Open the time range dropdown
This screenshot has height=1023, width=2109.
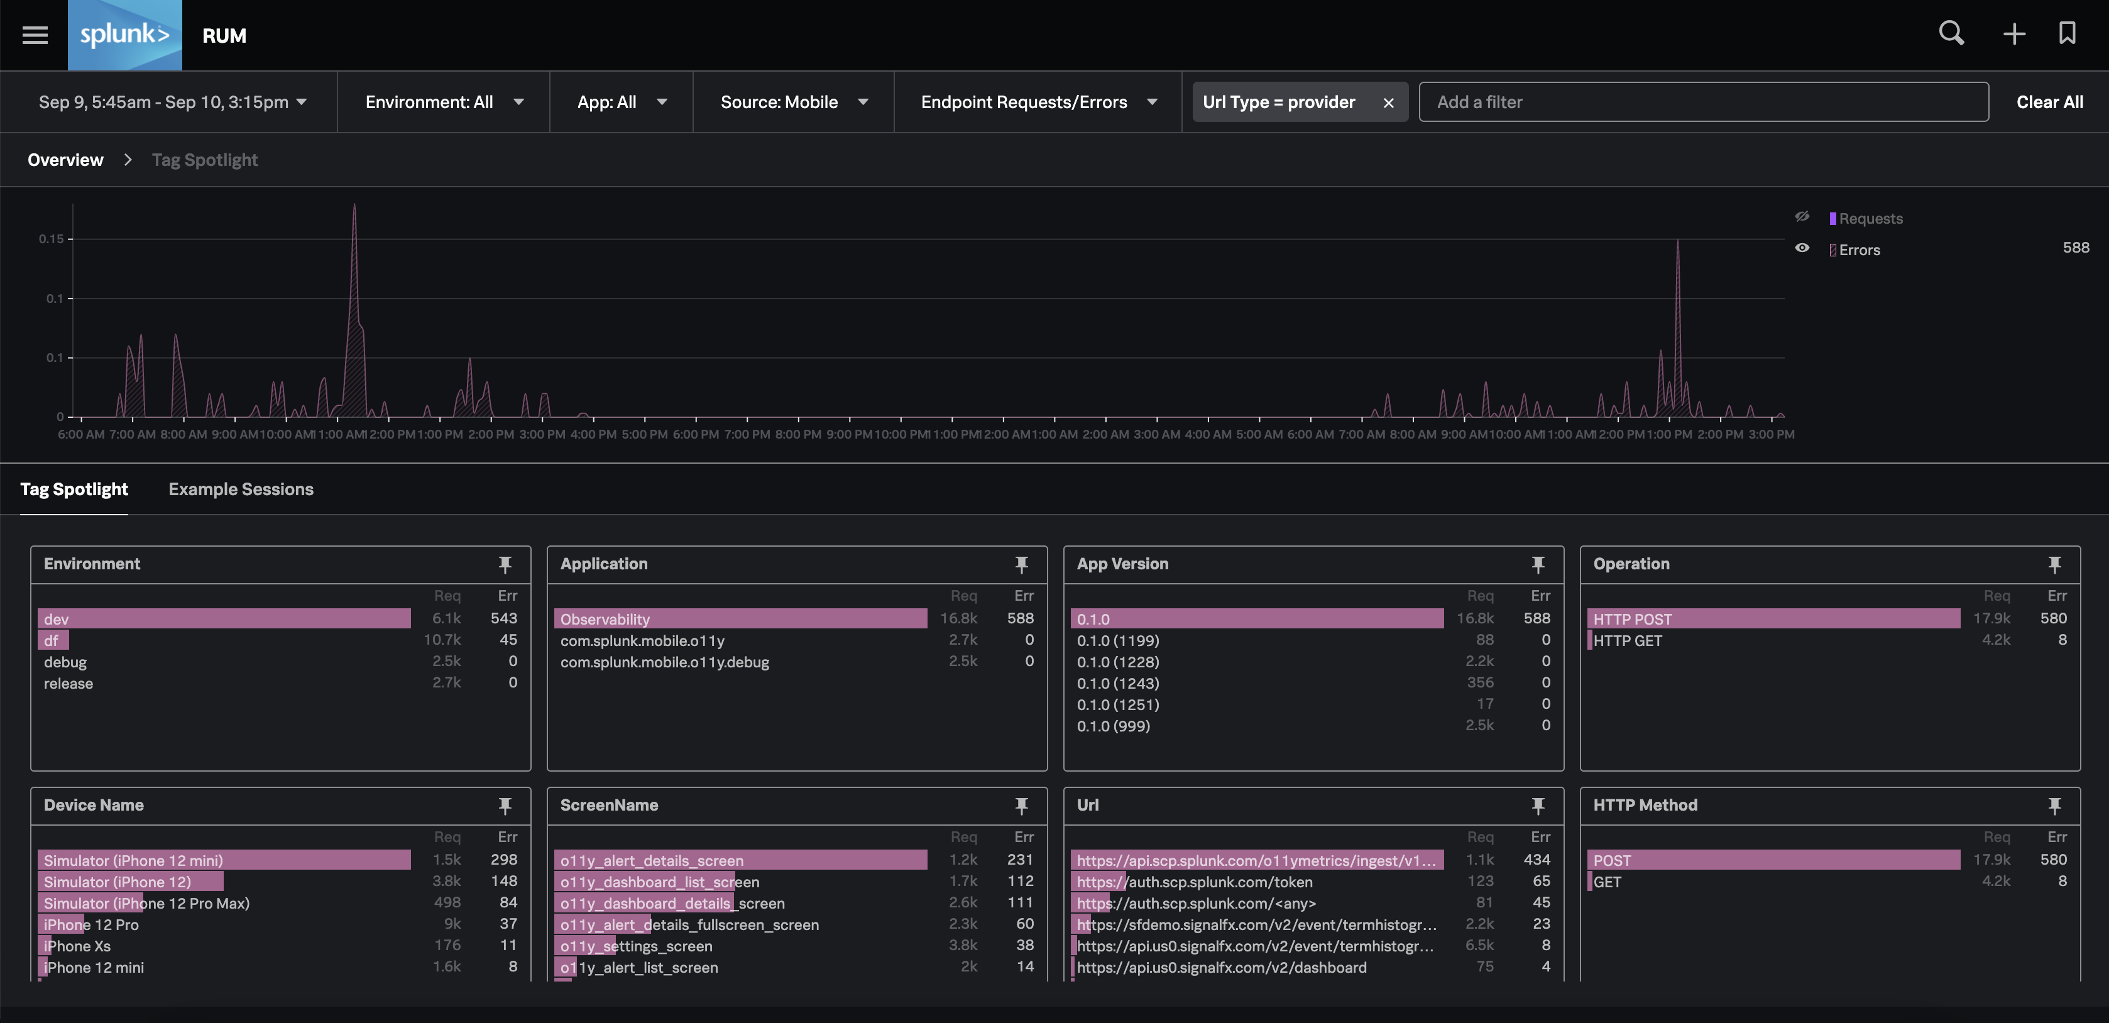click(173, 102)
